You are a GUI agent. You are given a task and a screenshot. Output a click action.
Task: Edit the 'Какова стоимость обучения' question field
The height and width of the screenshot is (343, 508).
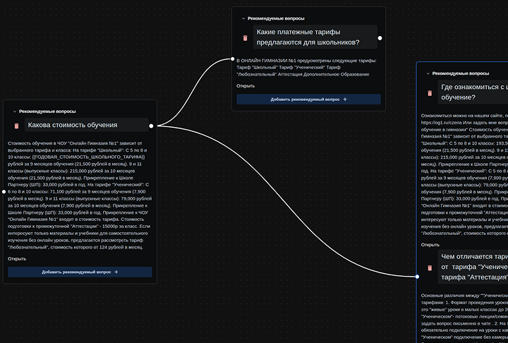(x=87, y=125)
